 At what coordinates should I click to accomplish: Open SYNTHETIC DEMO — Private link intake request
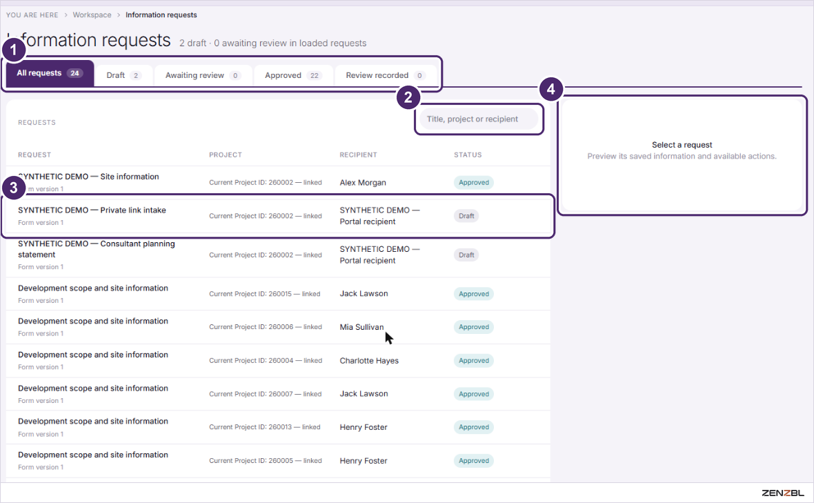pyautogui.click(x=92, y=210)
